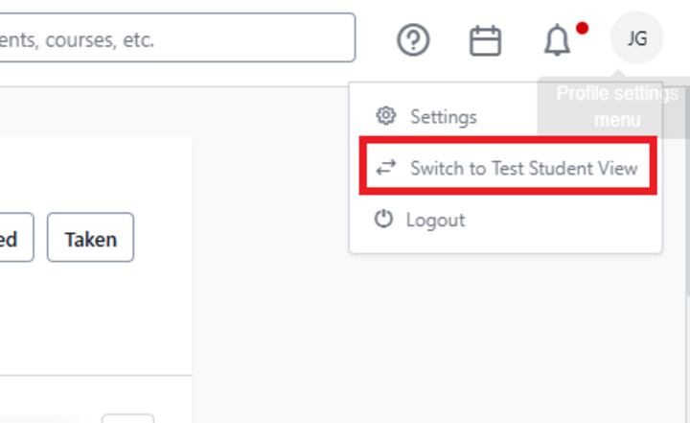This screenshot has height=423, width=690.
Task: Click blank header space between search and Help
Action: tap(375, 40)
